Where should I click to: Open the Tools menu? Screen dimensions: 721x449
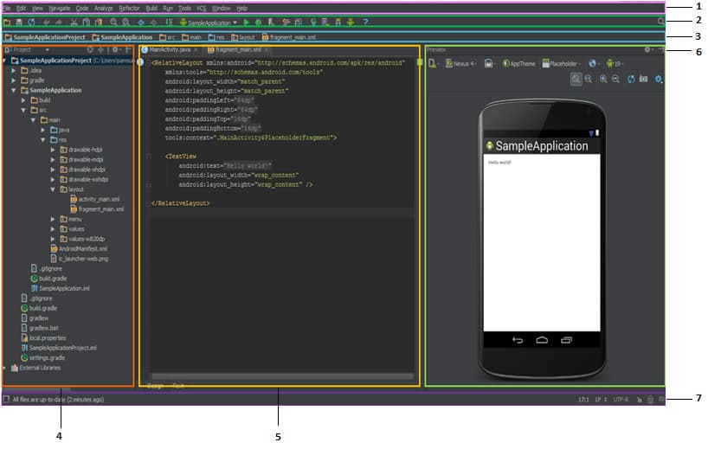[185, 9]
